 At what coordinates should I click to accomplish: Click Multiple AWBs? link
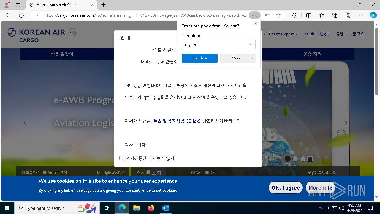(x=110, y=173)
